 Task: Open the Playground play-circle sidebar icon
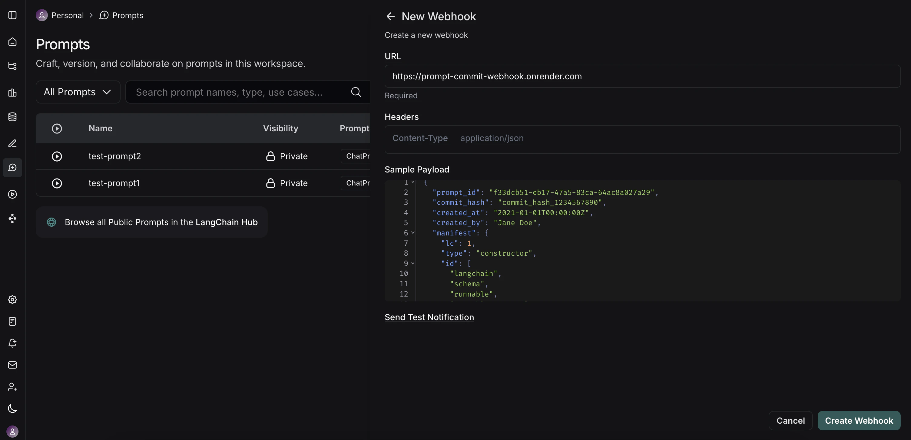[13, 194]
